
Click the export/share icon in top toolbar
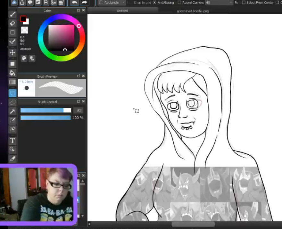[x=22, y=3]
